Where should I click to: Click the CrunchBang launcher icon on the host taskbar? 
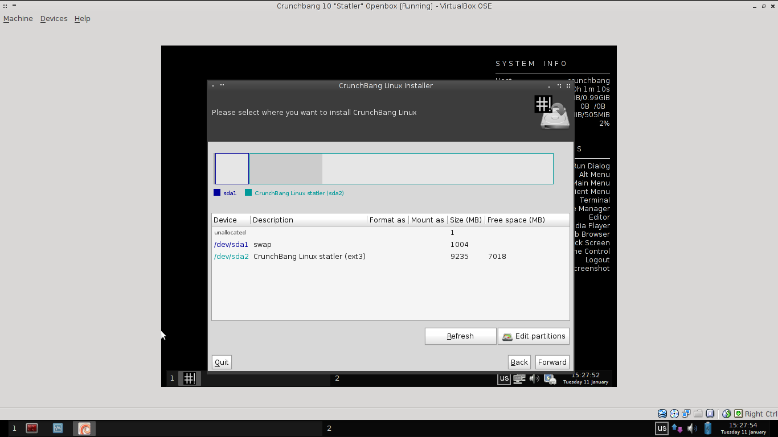(83, 428)
